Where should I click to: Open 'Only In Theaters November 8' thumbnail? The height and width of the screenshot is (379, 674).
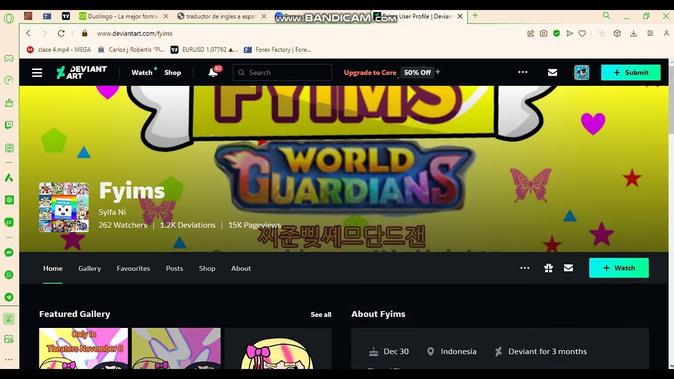pos(83,348)
